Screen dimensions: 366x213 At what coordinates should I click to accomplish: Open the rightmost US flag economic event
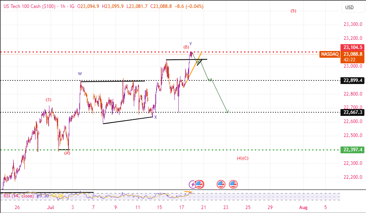(x=233, y=184)
